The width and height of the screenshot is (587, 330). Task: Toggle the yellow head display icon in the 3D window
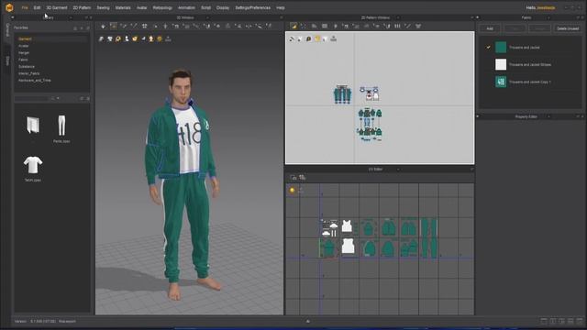click(x=151, y=38)
